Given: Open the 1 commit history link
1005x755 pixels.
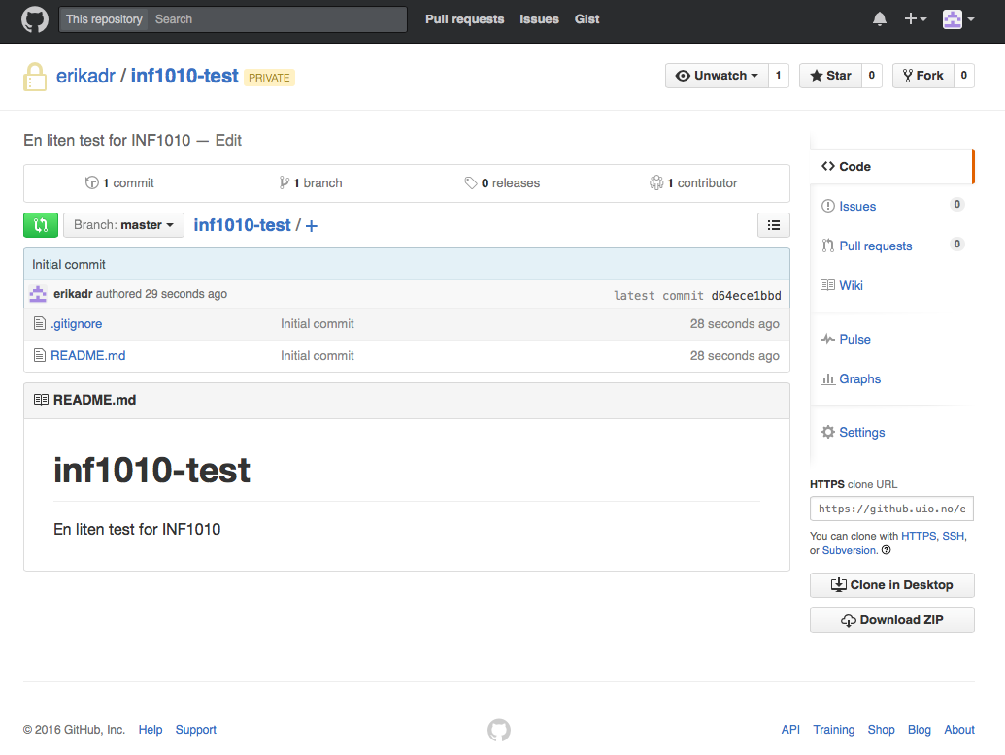Looking at the screenshot, I should [x=119, y=183].
